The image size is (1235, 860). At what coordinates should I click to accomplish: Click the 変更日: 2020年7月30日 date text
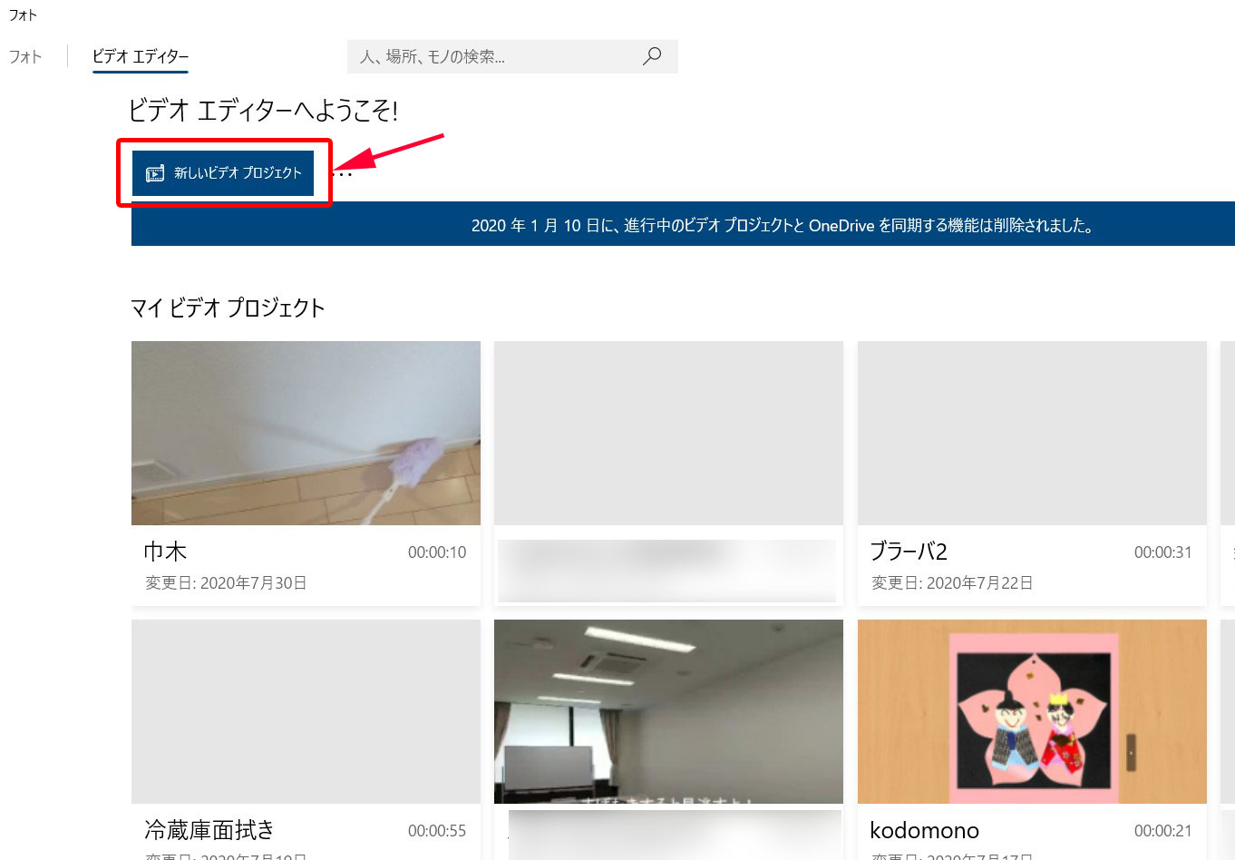point(226,583)
